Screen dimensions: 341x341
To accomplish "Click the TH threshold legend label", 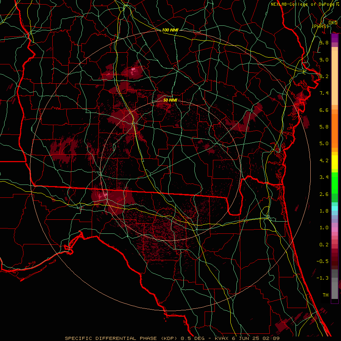I will click(325, 295).
